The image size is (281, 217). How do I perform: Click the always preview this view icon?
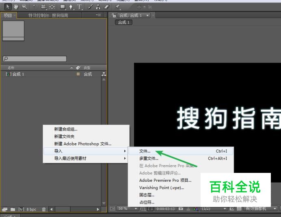(112, 208)
